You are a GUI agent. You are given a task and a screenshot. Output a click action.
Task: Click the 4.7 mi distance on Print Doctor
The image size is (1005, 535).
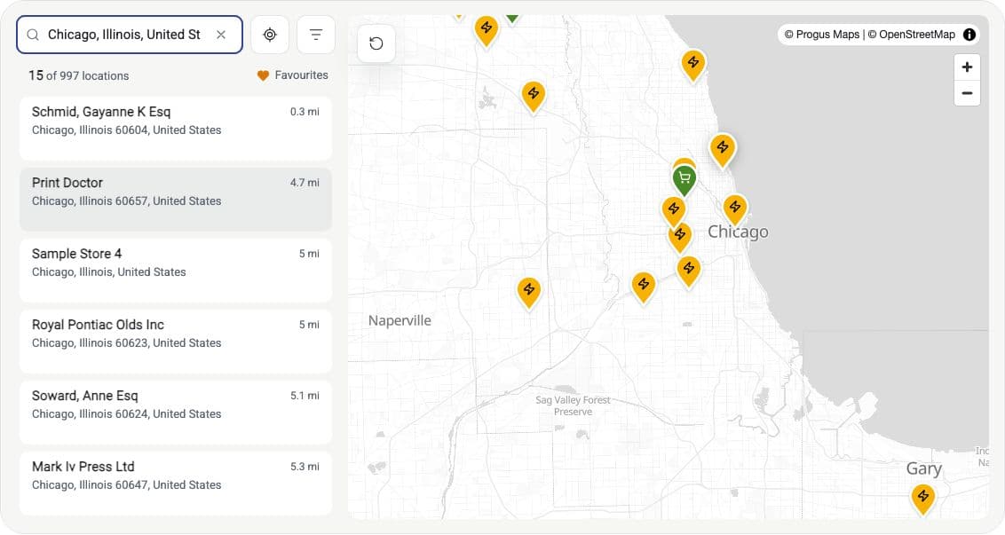click(305, 183)
